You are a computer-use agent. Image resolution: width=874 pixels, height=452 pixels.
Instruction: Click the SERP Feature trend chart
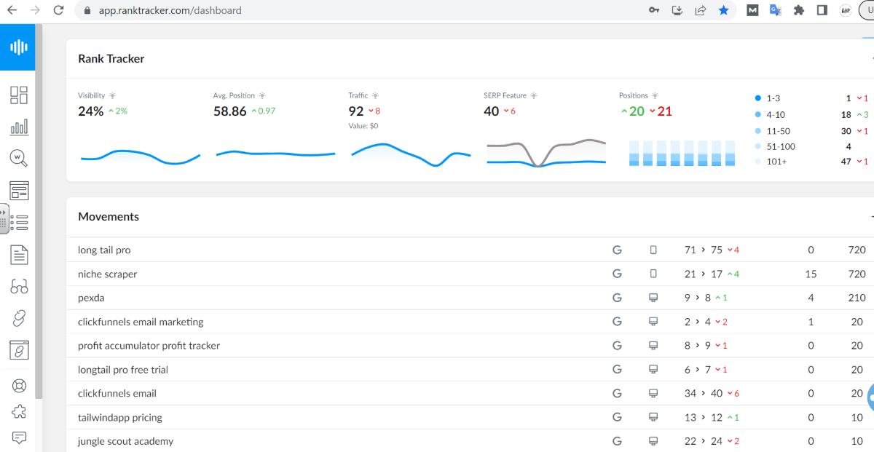546,153
